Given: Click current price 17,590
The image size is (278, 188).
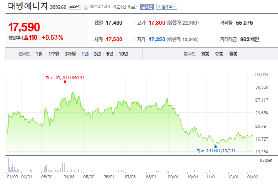Looking at the screenshot, I should pyautogui.click(x=24, y=27).
